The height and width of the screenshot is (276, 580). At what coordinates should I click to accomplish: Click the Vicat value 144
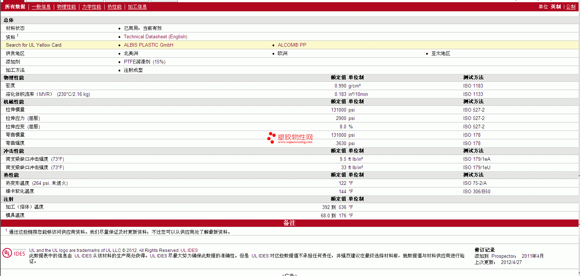(x=342, y=192)
